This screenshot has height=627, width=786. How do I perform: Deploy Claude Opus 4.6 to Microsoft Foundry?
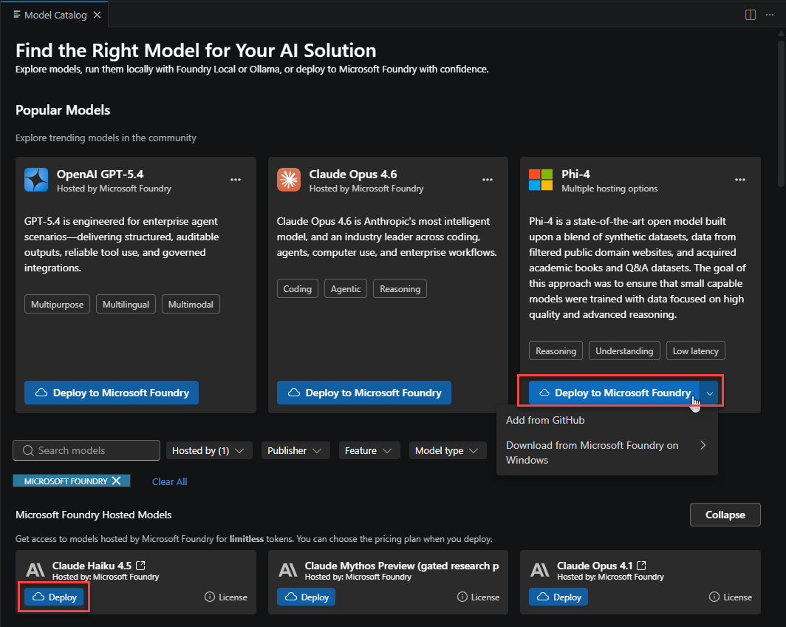coord(364,393)
